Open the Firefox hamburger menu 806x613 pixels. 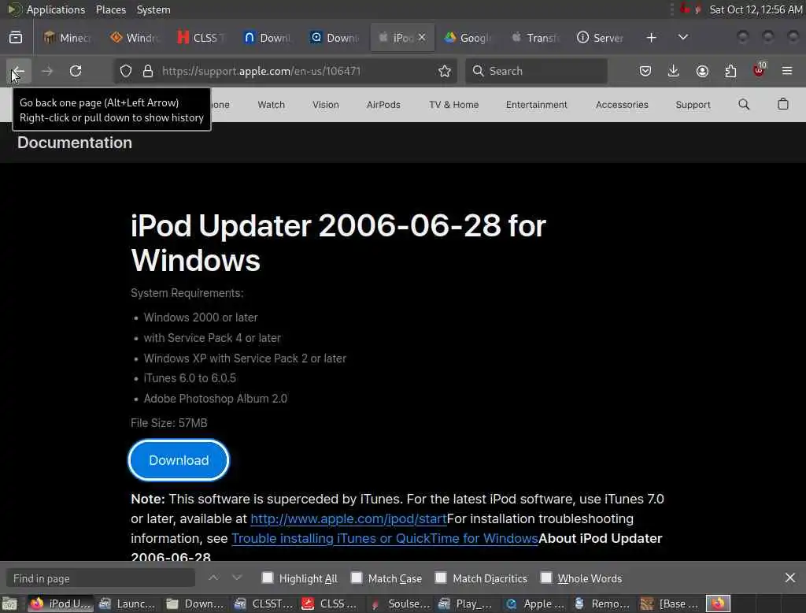[787, 71]
